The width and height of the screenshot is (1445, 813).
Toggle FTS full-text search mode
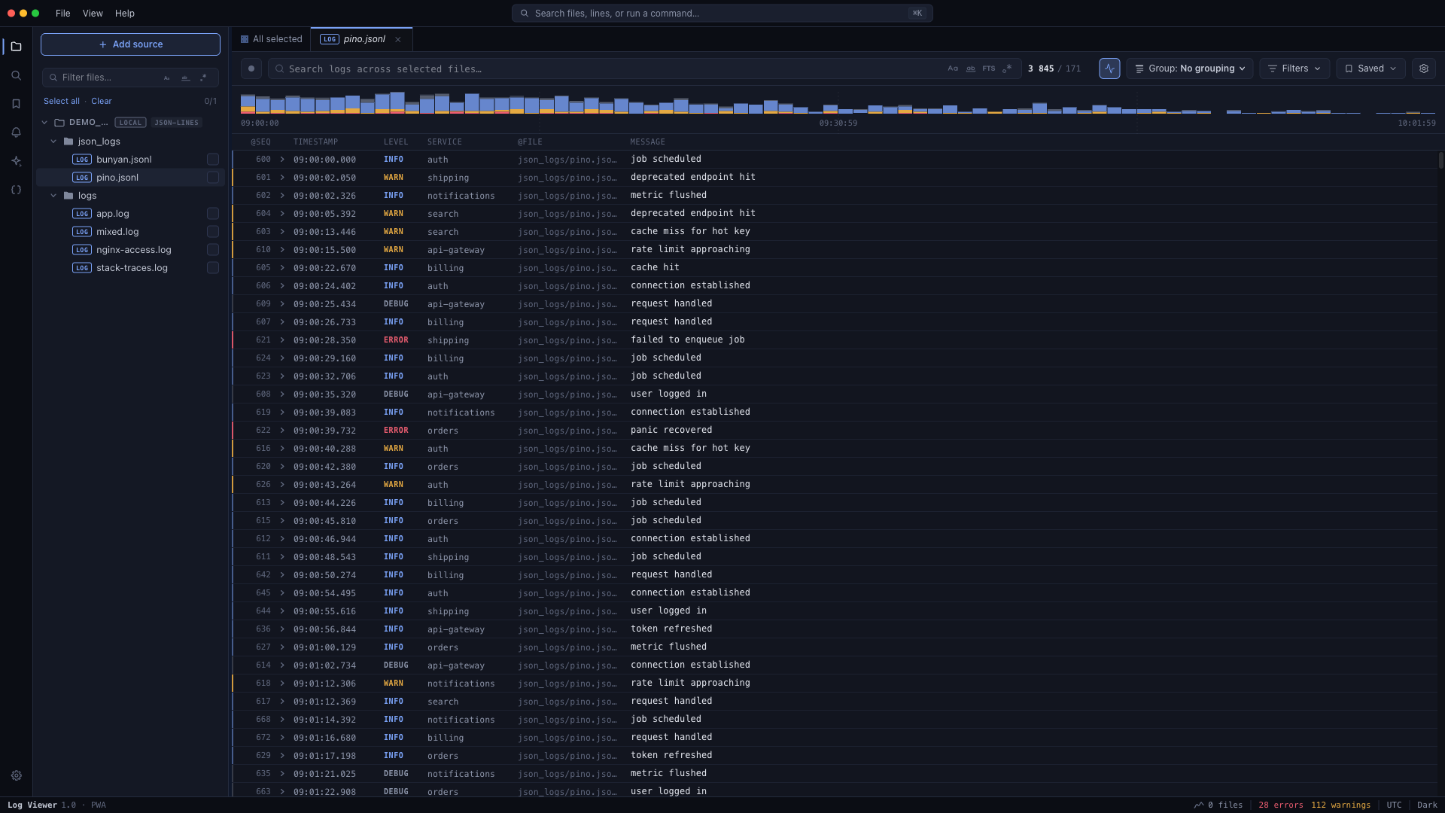989,69
